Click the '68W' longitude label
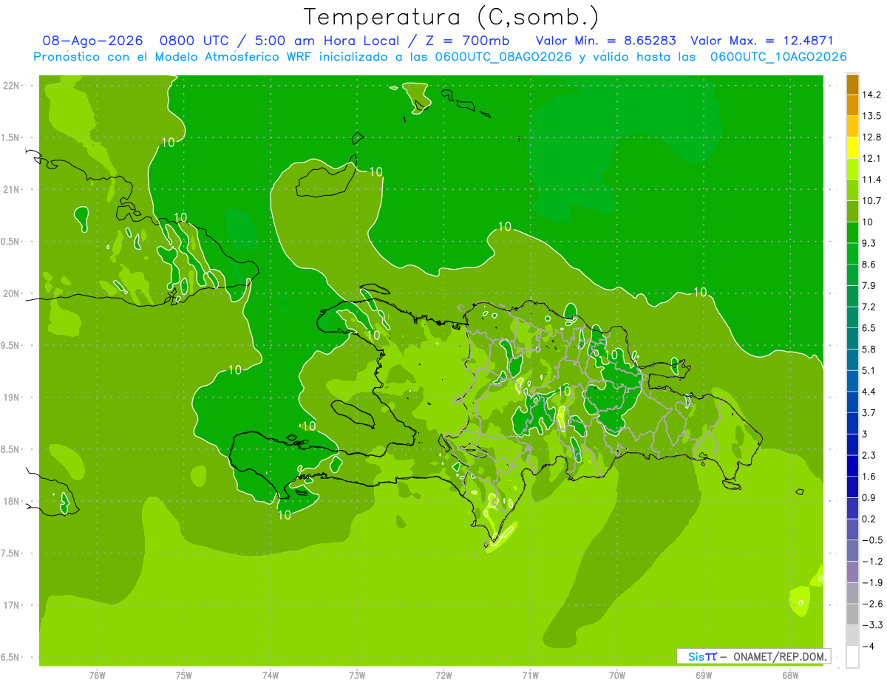 click(x=790, y=675)
